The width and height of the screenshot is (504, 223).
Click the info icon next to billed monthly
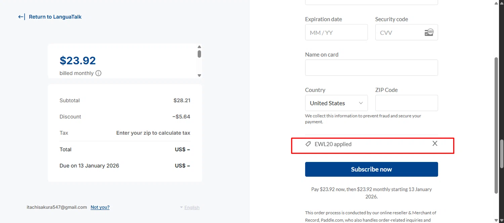click(98, 73)
